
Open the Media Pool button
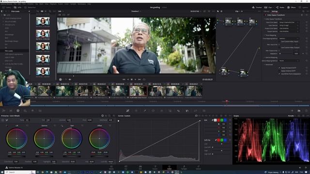point(30,8)
